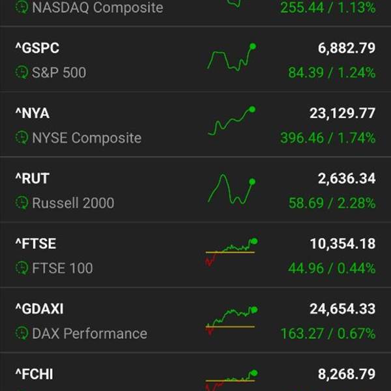Click the Russell 2000 change 58.69 / 2.28%
The height and width of the screenshot is (391, 391).
pyautogui.click(x=332, y=203)
